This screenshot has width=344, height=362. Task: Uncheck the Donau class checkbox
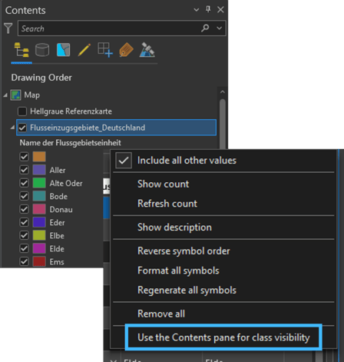25,209
